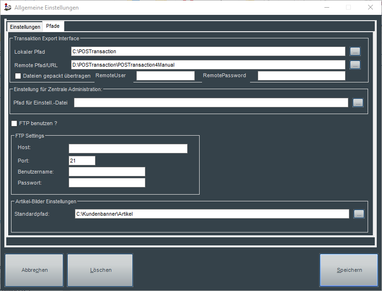The height and width of the screenshot is (291, 382).
Task: Click browse button next to Lokaler Pfad
Action: pyautogui.click(x=355, y=51)
